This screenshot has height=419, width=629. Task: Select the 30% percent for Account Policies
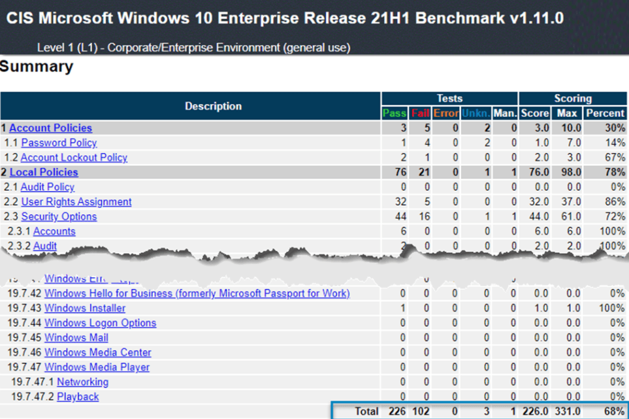click(x=615, y=128)
